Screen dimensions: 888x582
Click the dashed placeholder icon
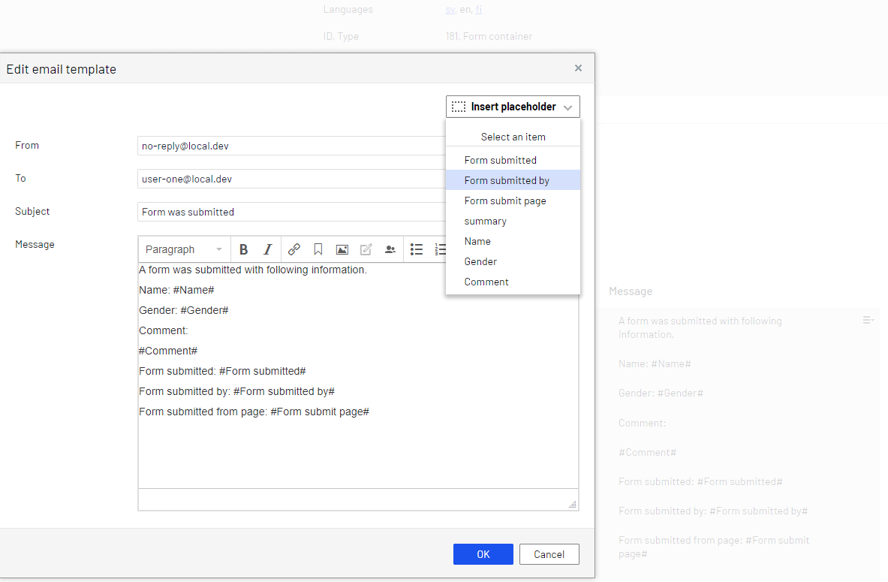tap(458, 106)
